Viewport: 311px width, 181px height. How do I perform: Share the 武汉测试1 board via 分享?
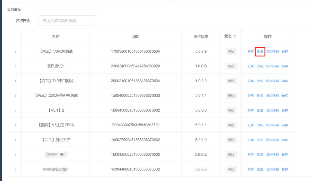pos(251,66)
